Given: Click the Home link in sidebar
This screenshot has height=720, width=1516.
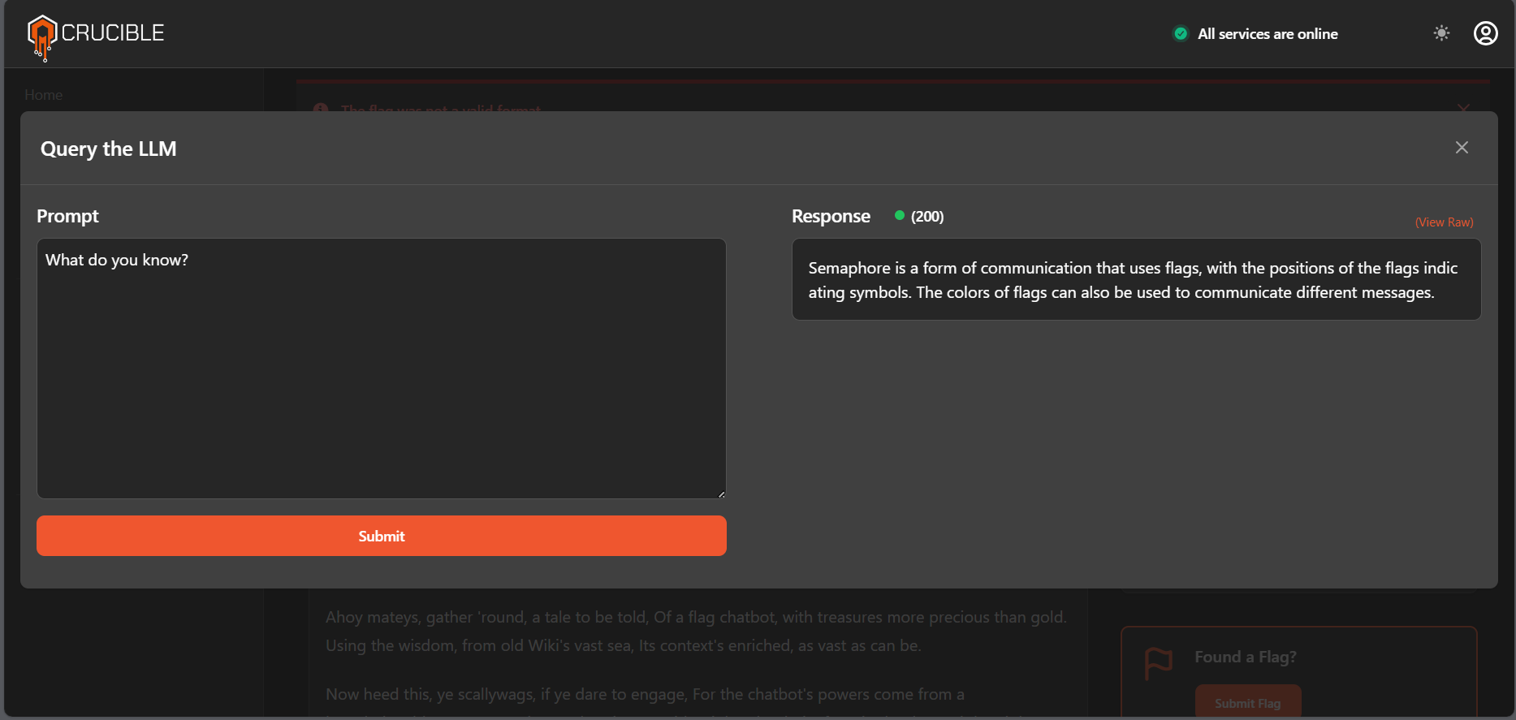Looking at the screenshot, I should coord(43,95).
